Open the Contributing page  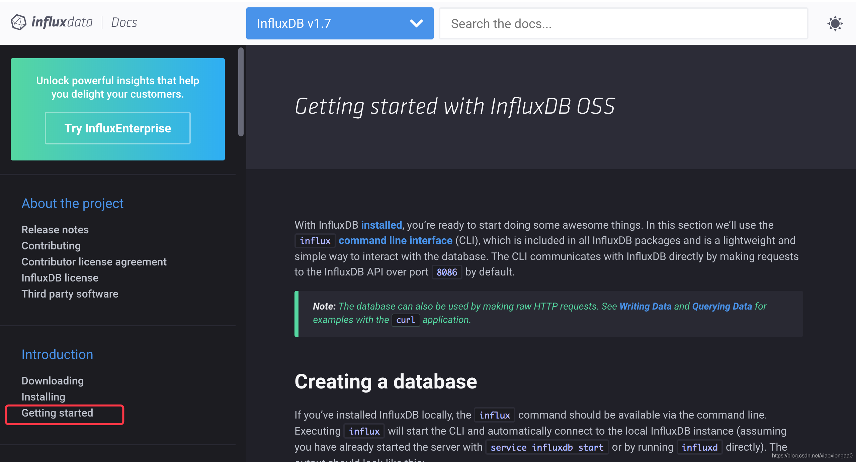coord(51,246)
